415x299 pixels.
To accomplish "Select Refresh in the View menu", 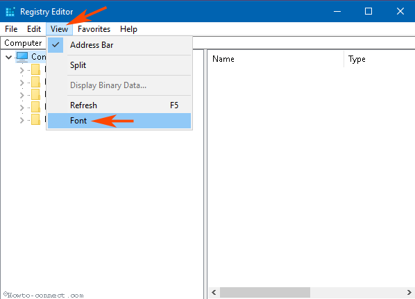I will pos(119,105).
